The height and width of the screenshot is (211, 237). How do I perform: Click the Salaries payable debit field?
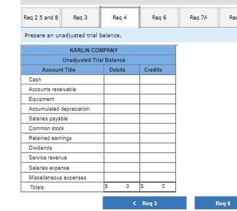click(122, 119)
